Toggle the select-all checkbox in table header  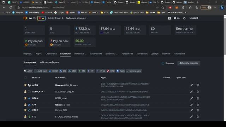(25, 78)
